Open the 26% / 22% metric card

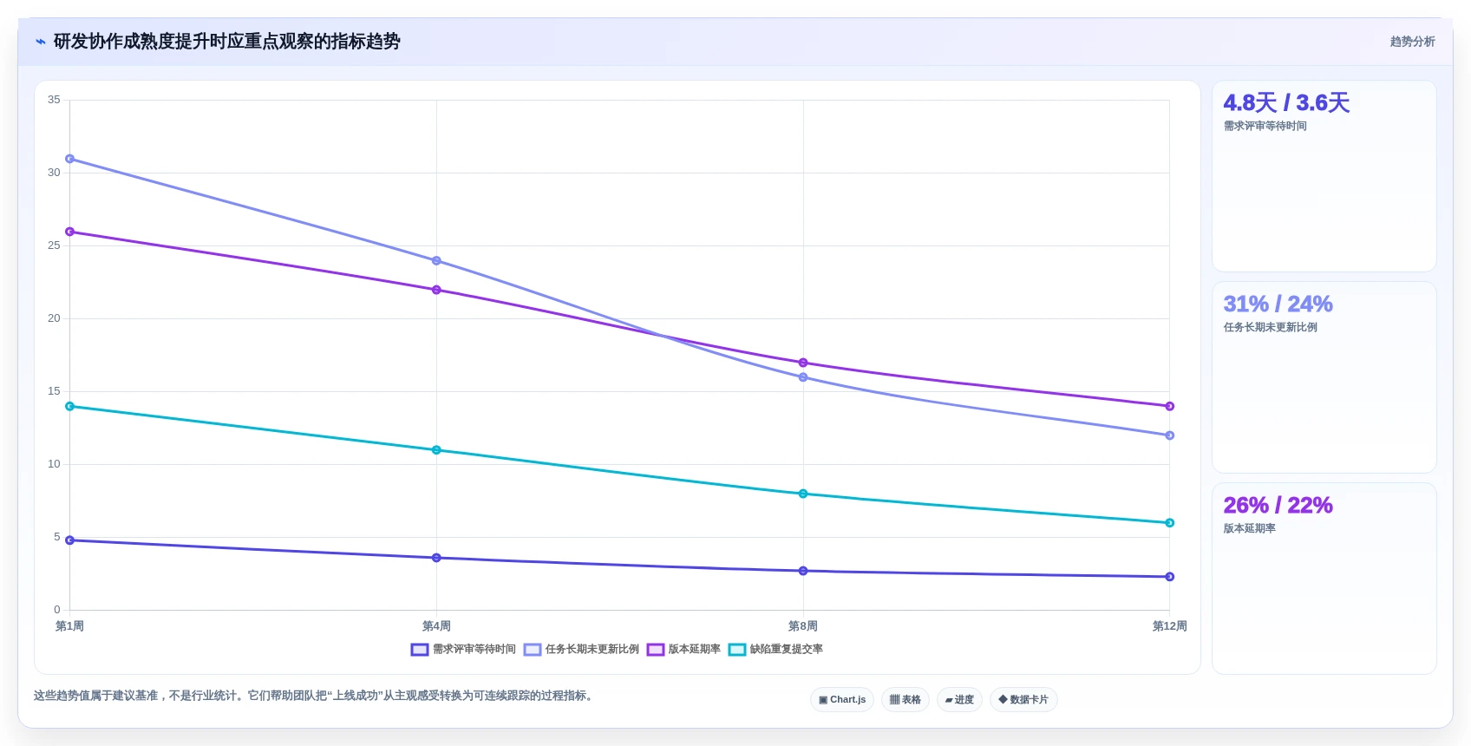click(1324, 579)
